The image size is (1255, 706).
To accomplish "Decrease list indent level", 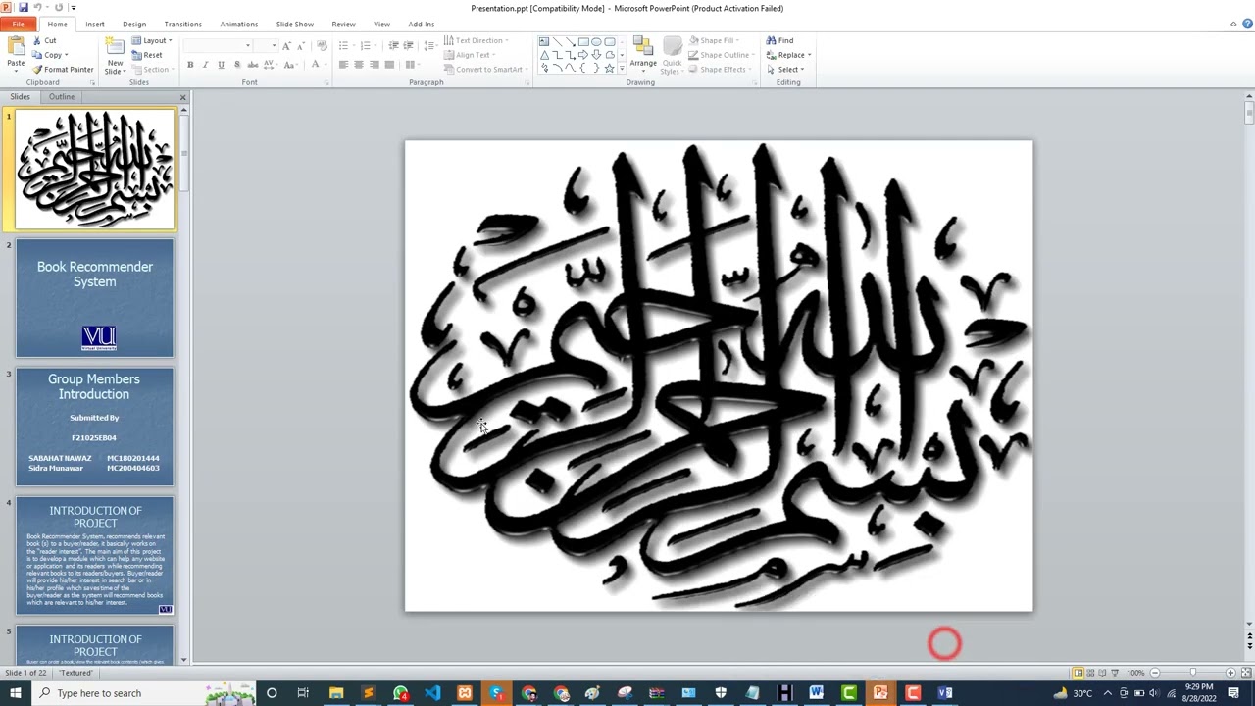I will [394, 45].
